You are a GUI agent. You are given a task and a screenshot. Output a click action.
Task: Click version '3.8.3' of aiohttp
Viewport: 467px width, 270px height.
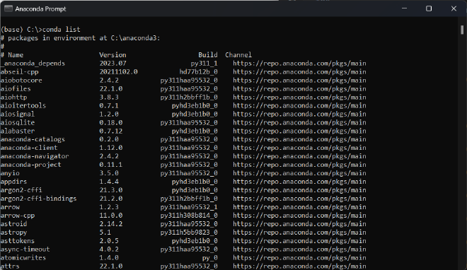(109, 98)
